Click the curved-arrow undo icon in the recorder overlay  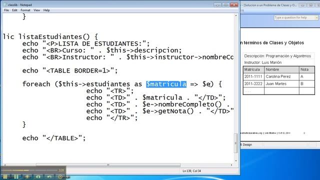pos(49,176)
